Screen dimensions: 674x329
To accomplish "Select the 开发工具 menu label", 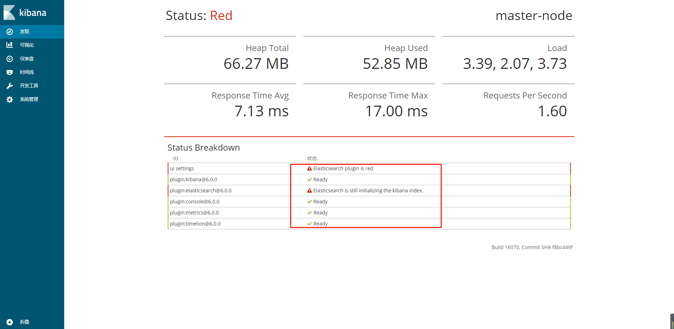I will pyautogui.click(x=29, y=86).
